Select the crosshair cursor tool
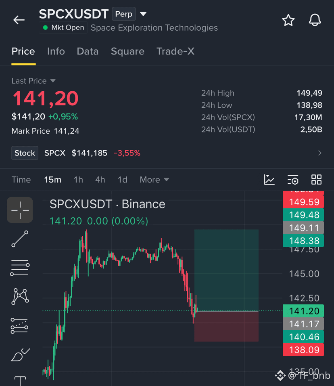The width and height of the screenshot is (334, 386). [x=20, y=210]
